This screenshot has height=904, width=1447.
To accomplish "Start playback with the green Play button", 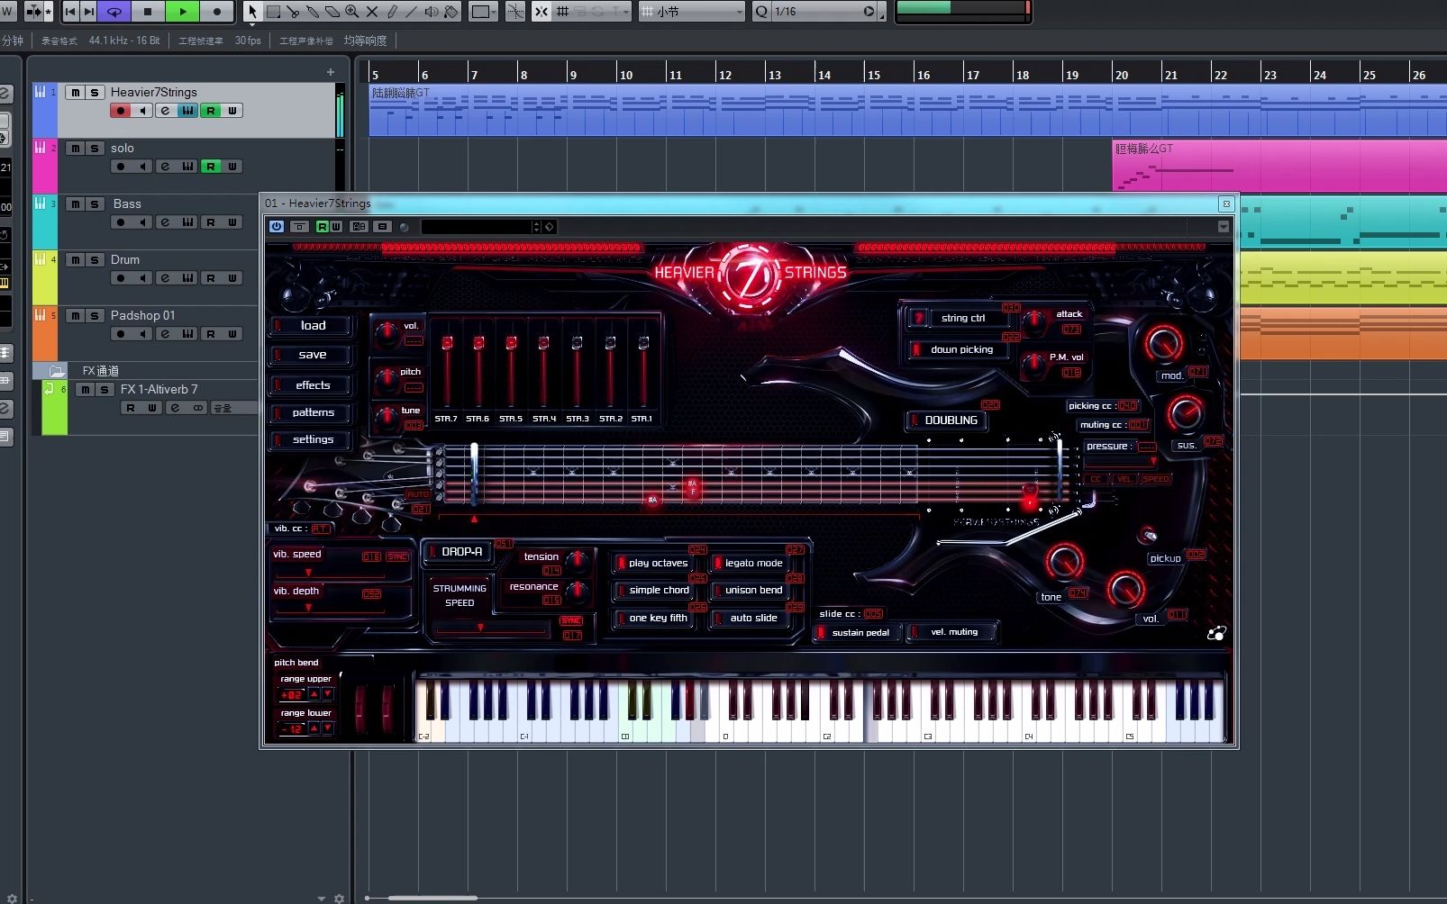I will tap(183, 11).
